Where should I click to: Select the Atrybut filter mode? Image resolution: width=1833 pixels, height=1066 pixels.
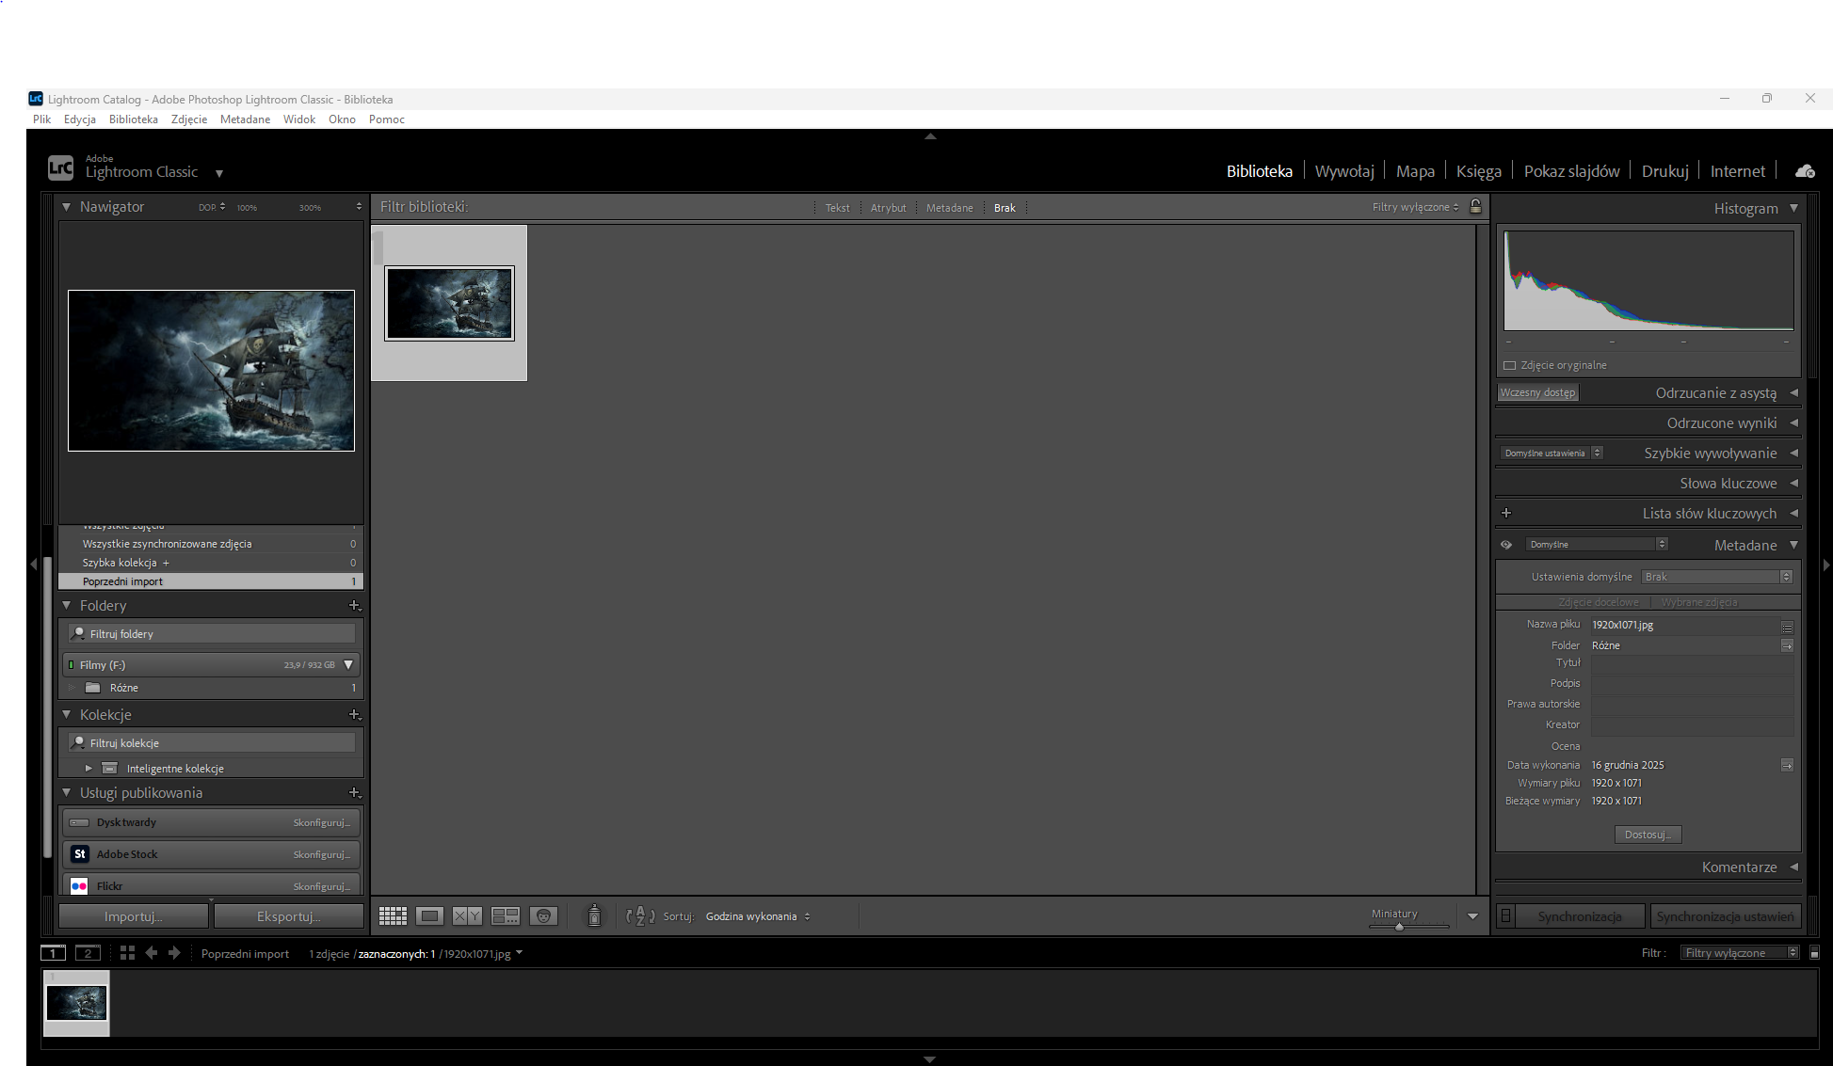[888, 208]
